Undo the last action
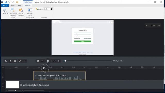 [9, 2]
